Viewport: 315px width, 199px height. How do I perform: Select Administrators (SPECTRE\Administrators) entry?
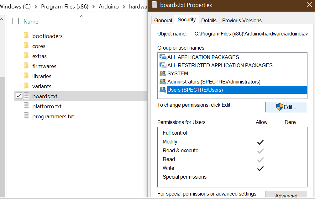tap(214, 82)
